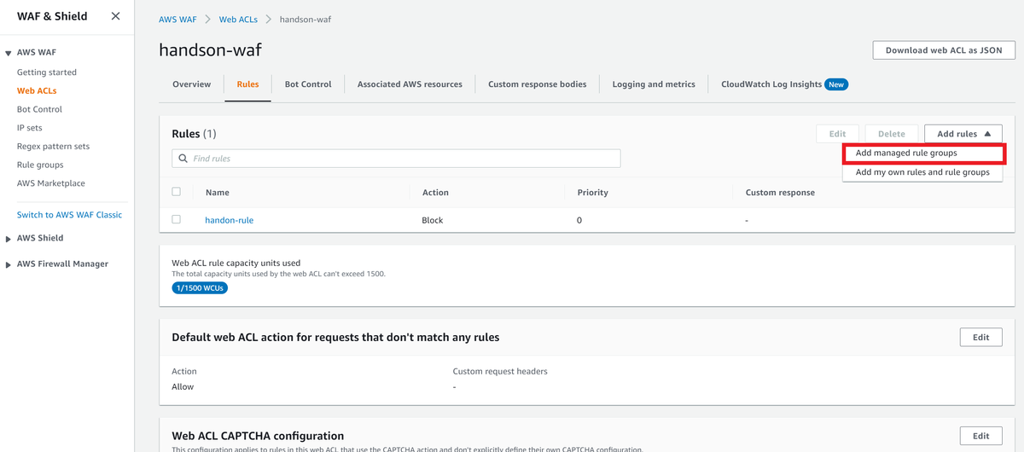Expand the AWS Shield section
The image size is (1024, 452).
pos(9,239)
